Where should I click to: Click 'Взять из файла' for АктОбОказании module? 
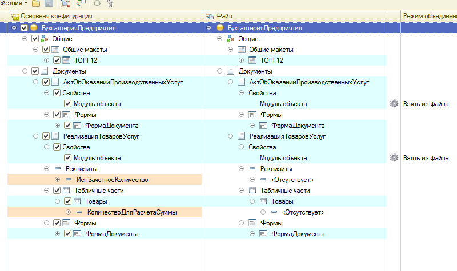click(x=426, y=104)
